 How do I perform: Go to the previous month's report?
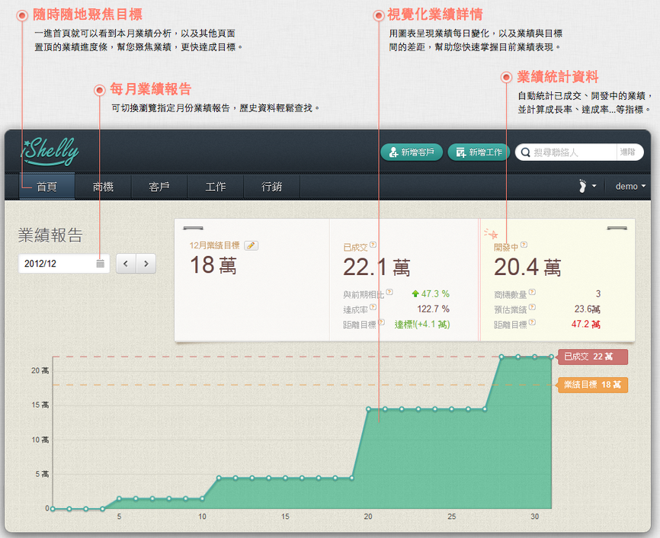[x=126, y=264]
